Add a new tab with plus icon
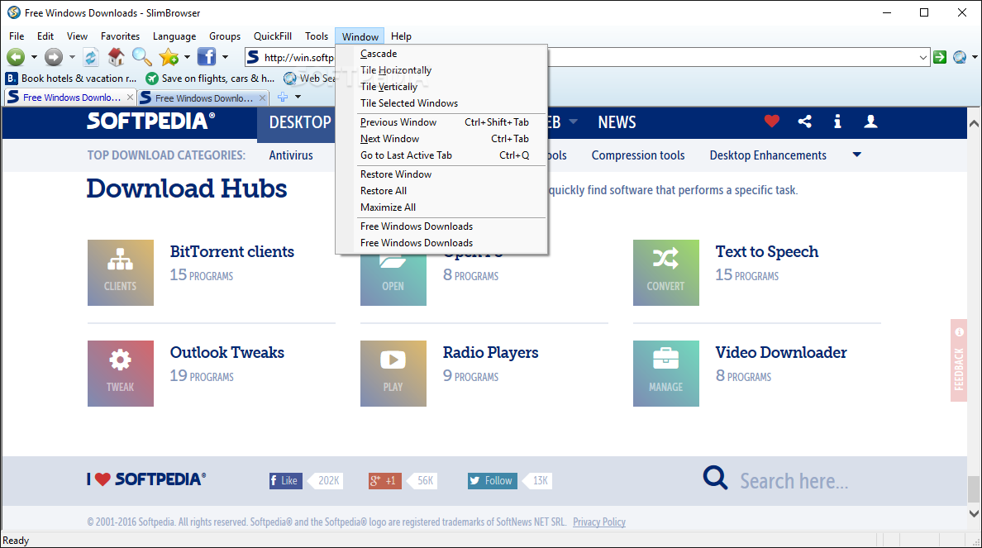The width and height of the screenshot is (982, 548). [x=283, y=97]
